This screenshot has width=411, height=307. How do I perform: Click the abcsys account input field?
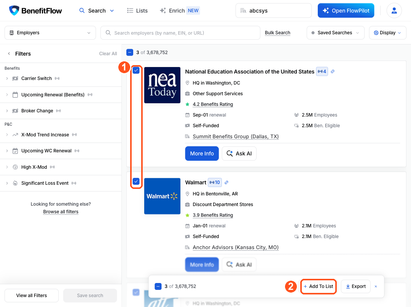(x=274, y=11)
